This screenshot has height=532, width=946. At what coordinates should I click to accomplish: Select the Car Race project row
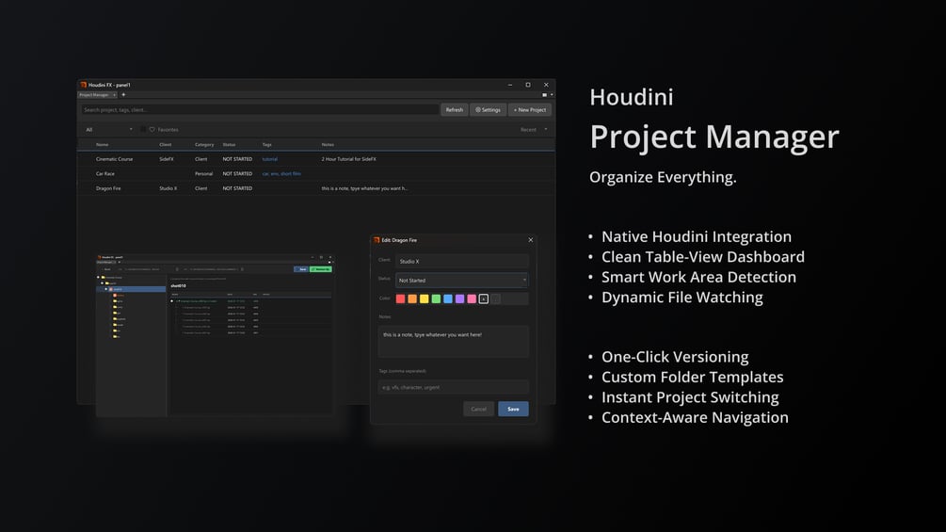click(316, 173)
